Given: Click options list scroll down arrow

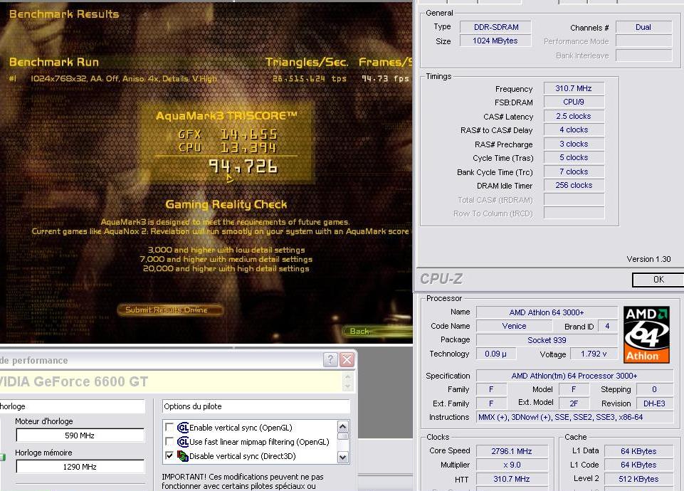Looking at the screenshot, I should (343, 458).
